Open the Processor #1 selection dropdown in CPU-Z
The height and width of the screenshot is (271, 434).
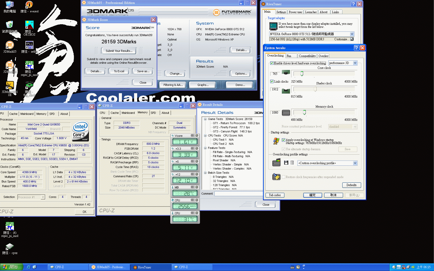click(43, 197)
